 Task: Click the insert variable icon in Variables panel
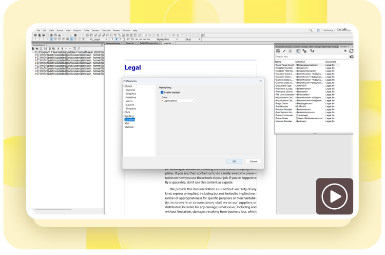pyautogui.click(x=298, y=51)
